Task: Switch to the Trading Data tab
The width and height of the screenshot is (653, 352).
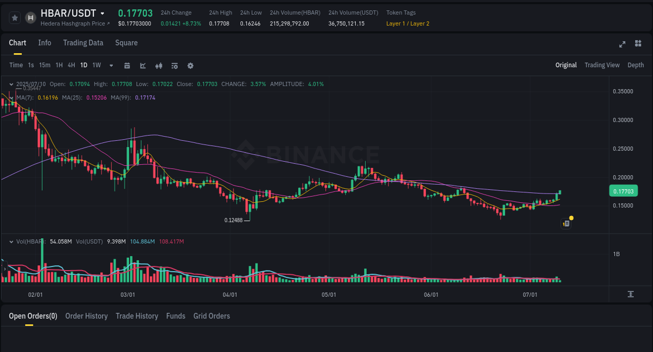Action: tap(83, 43)
